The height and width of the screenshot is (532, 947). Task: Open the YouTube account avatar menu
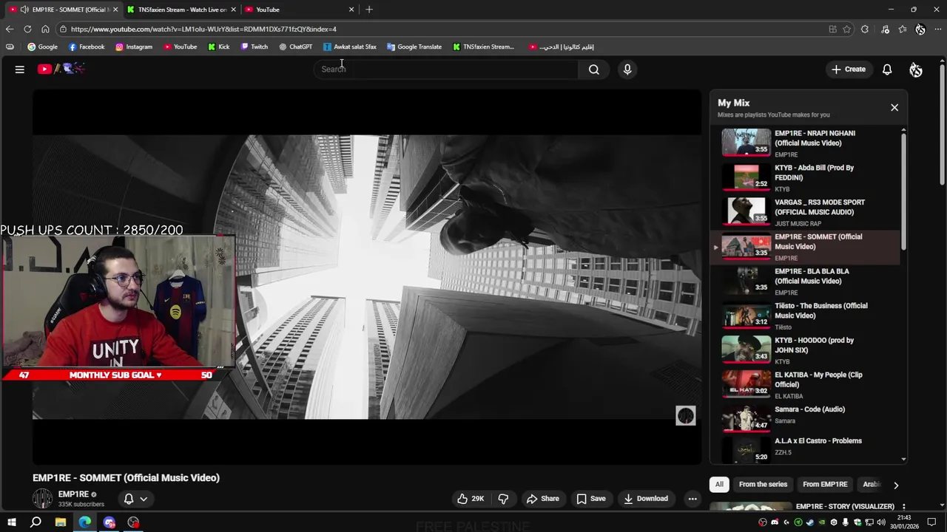[x=916, y=69]
